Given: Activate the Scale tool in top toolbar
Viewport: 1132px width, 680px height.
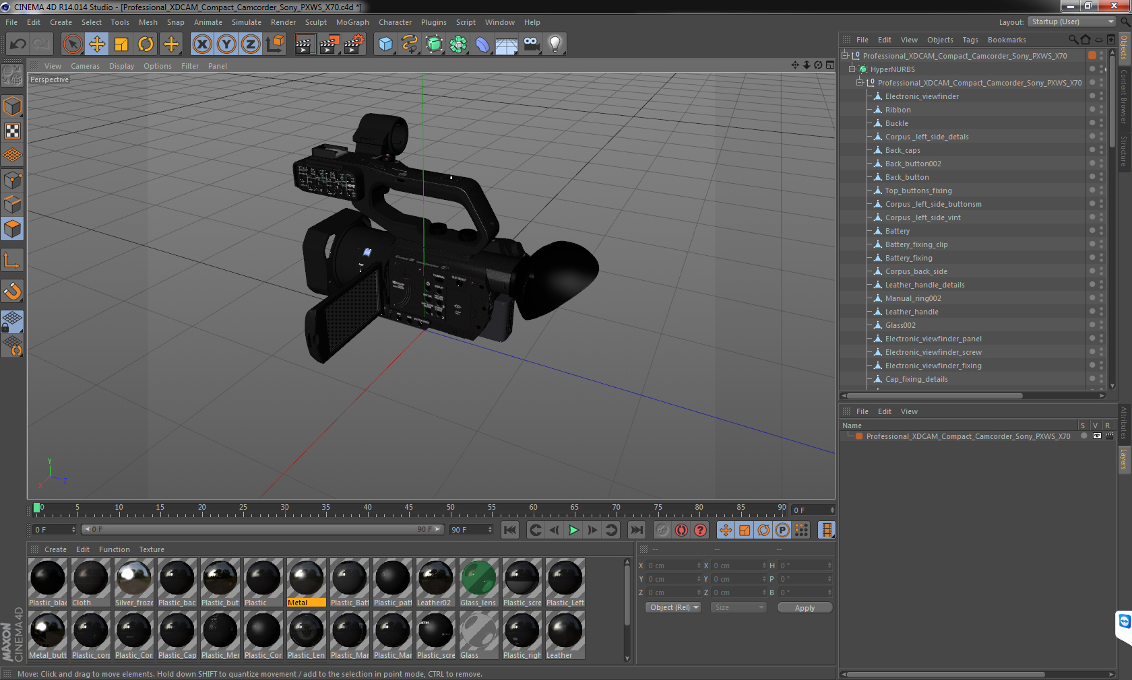Looking at the screenshot, I should tap(121, 44).
